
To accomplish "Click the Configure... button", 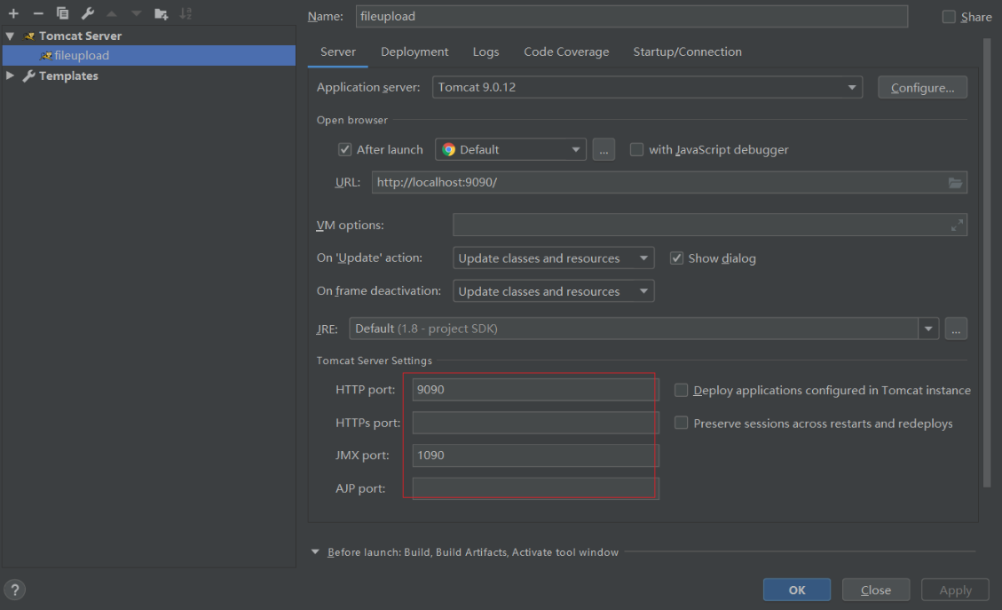I will pyautogui.click(x=922, y=87).
